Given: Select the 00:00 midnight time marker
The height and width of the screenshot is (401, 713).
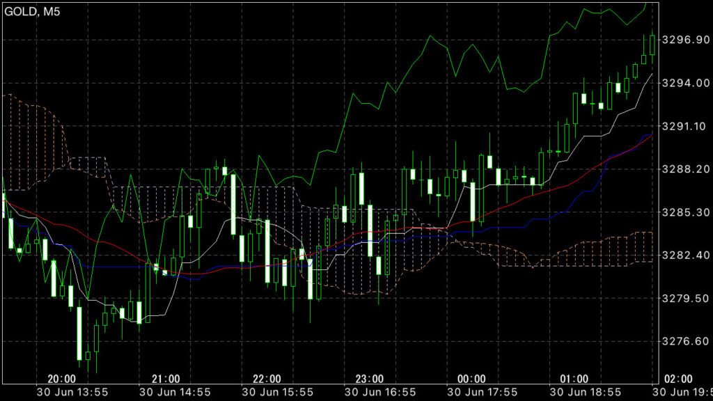Looking at the screenshot, I should (x=471, y=379).
